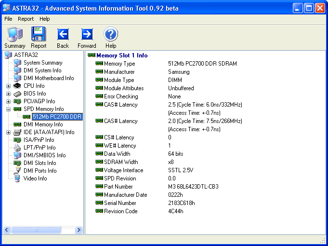Screen dimensions: 328x246
Task: Expand the BIOS Info tree node
Action: [x=8, y=94]
